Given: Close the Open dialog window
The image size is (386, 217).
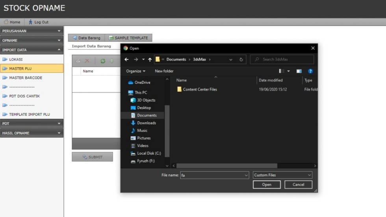Looking at the screenshot, I should pos(313,48).
